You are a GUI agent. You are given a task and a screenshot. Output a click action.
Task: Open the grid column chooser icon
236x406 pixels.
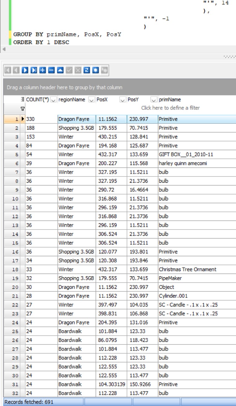tap(22, 100)
